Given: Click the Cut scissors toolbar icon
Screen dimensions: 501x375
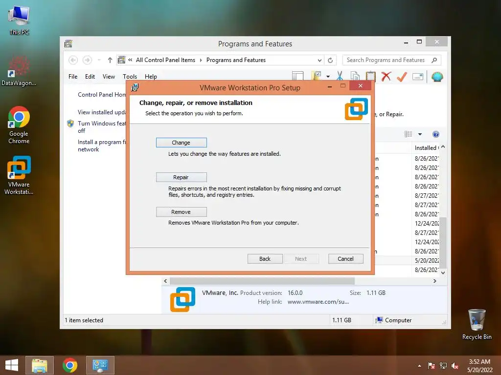Looking at the screenshot, I should 340,77.
